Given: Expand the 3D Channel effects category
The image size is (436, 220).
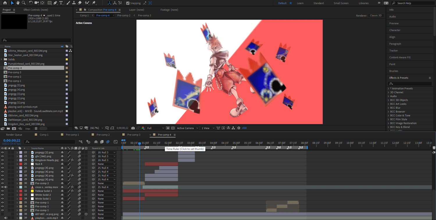Looking at the screenshot, I should pos(388,92).
